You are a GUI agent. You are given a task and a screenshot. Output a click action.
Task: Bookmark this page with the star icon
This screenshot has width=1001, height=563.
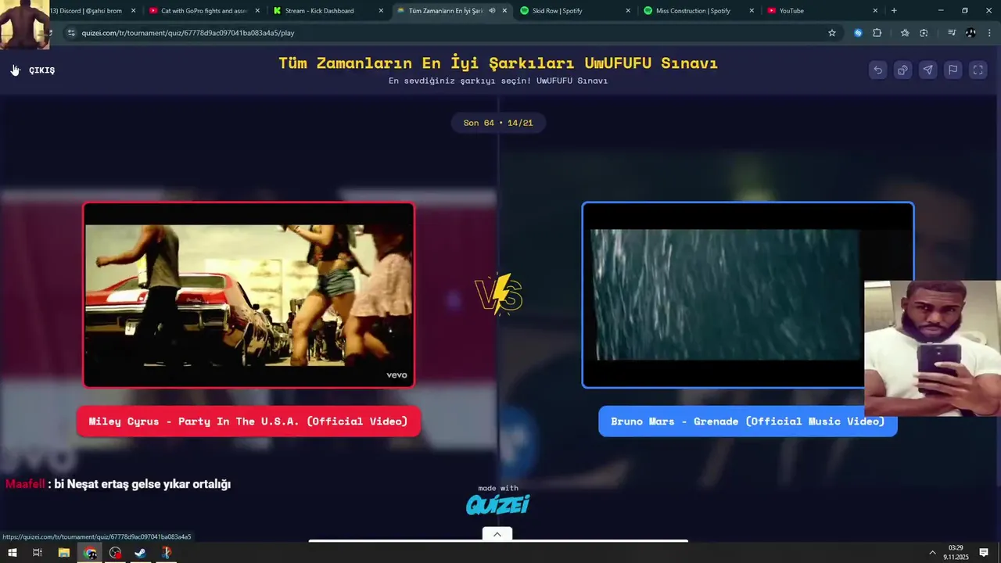(x=832, y=33)
